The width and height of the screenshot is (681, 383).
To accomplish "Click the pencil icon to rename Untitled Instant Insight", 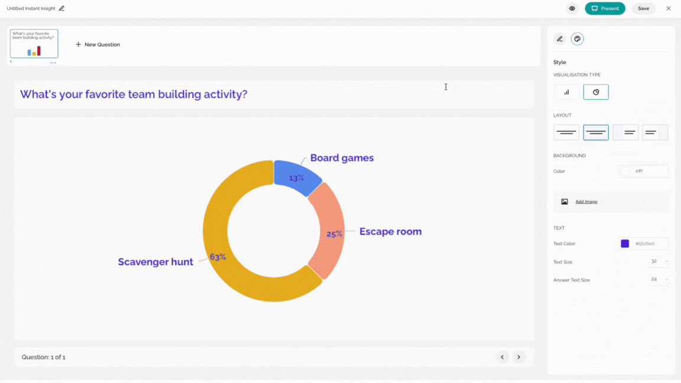I will click(x=61, y=8).
